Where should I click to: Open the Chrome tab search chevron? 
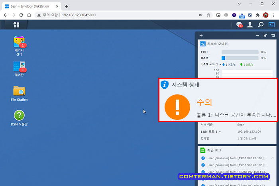click(x=239, y=4)
